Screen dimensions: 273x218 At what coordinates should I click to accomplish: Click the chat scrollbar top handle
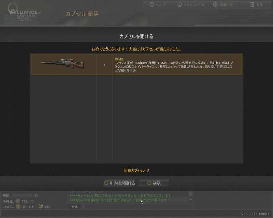click(191, 194)
